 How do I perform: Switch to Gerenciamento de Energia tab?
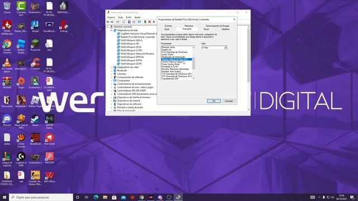click(x=218, y=26)
